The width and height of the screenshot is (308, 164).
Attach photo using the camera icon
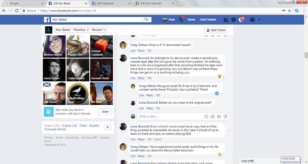point(212,116)
